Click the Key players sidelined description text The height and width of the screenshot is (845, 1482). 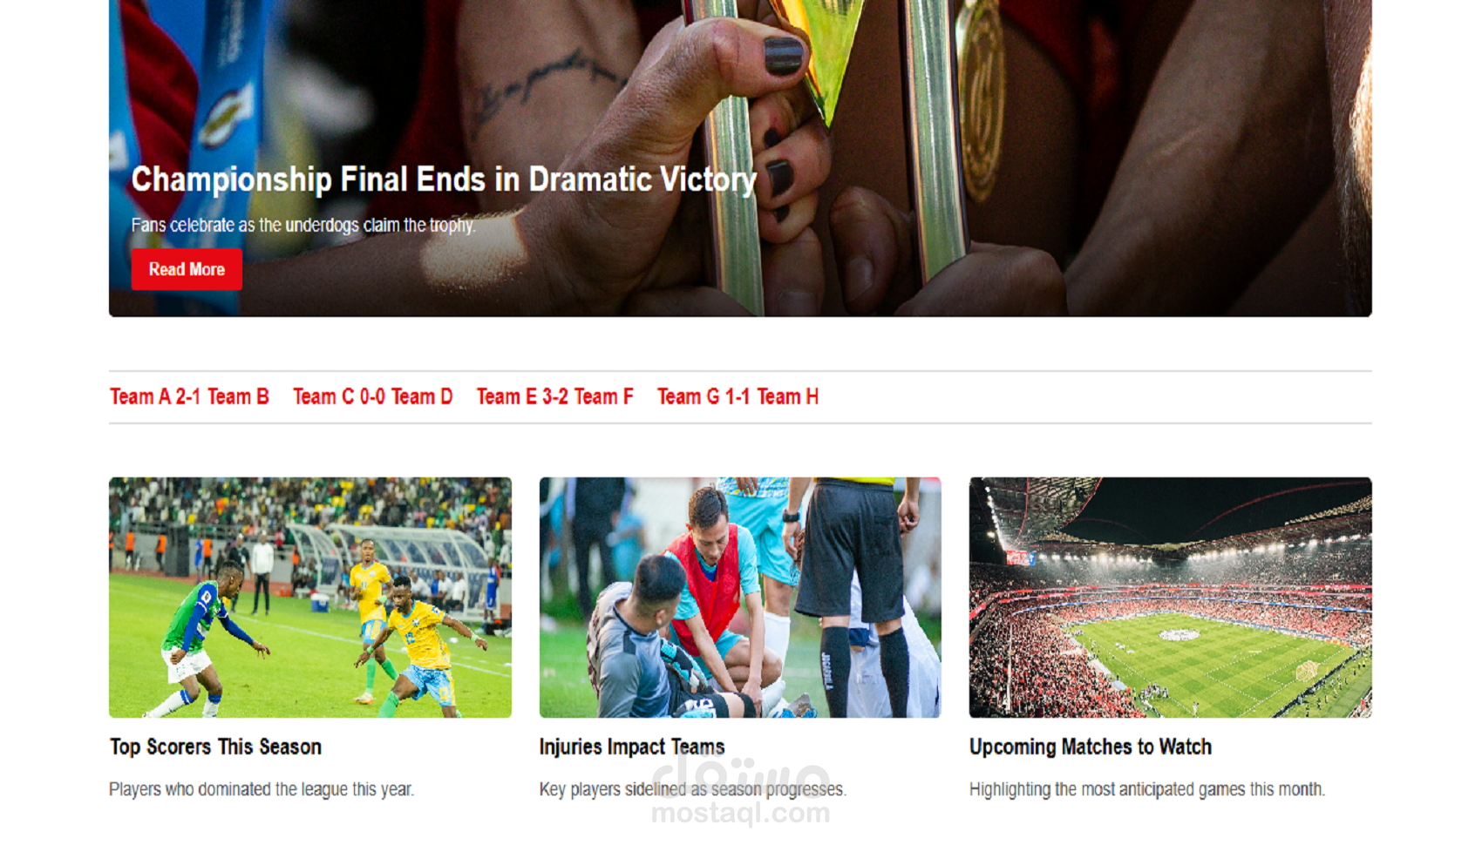[693, 789]
